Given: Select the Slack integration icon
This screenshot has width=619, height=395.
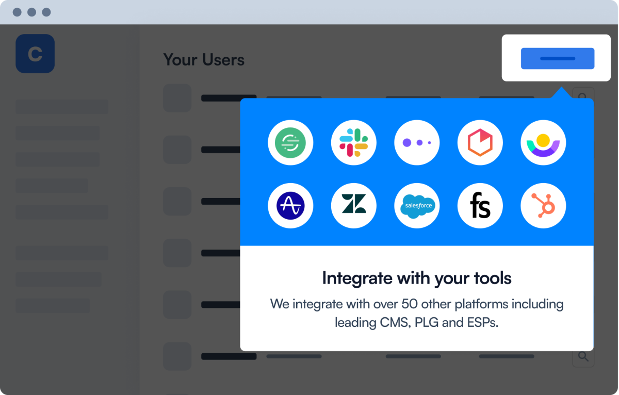Looking at the screenshot, I should click(354, 143).
